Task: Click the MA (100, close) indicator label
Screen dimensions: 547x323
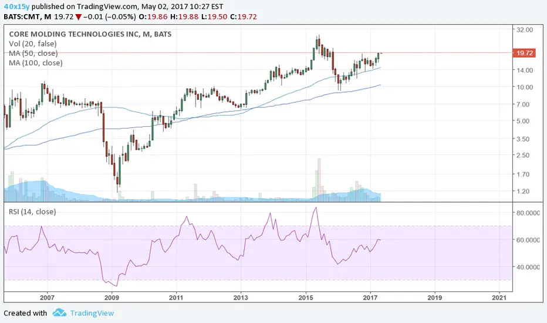Action: point(36,63)
